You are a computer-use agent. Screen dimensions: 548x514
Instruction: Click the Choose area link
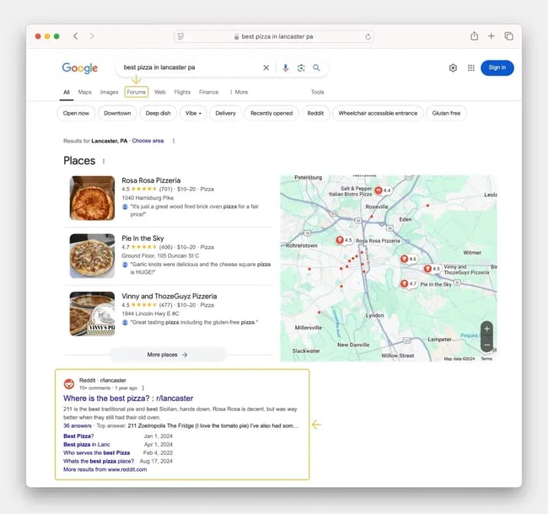tap(148, 141)
